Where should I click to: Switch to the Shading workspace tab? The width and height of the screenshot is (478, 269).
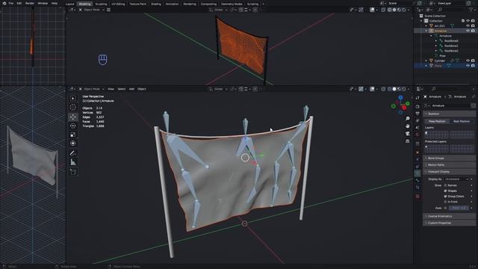156,4
